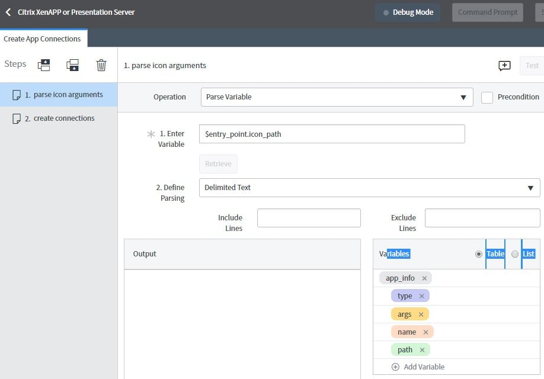The height and width of the screenshot is (379, 544).
Task: Enable the Precondition checkbox
Action: tap(487, 98)
